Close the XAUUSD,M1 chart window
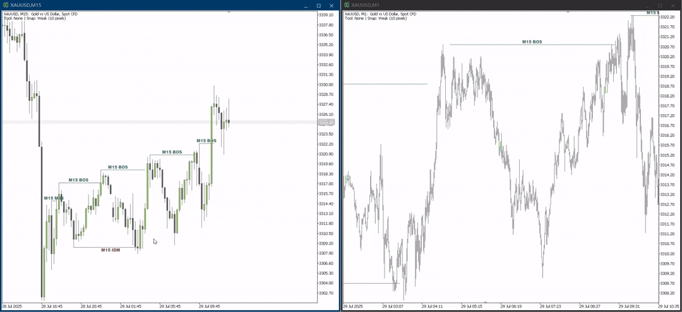682x312 pixels. (673, 5)
